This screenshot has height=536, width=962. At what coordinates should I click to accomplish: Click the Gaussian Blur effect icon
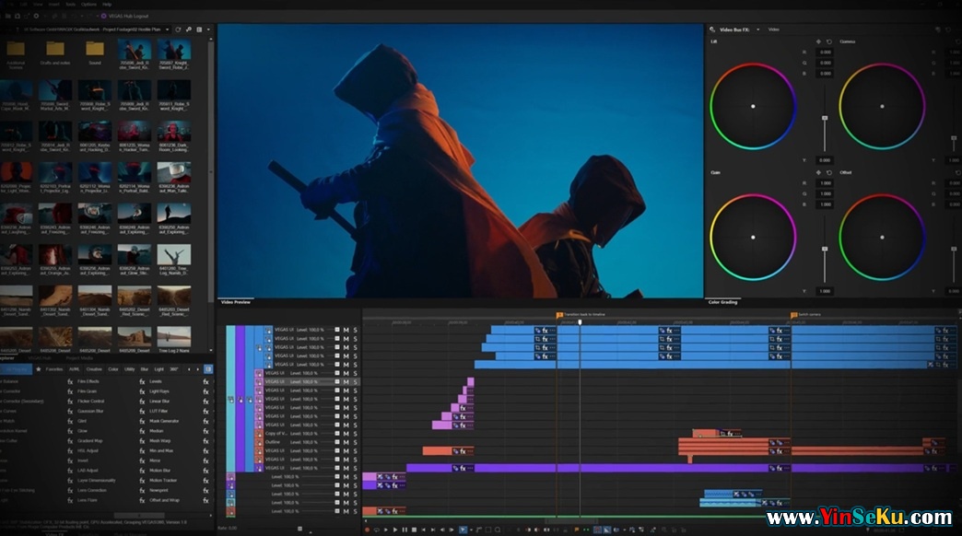pos(69,412)
